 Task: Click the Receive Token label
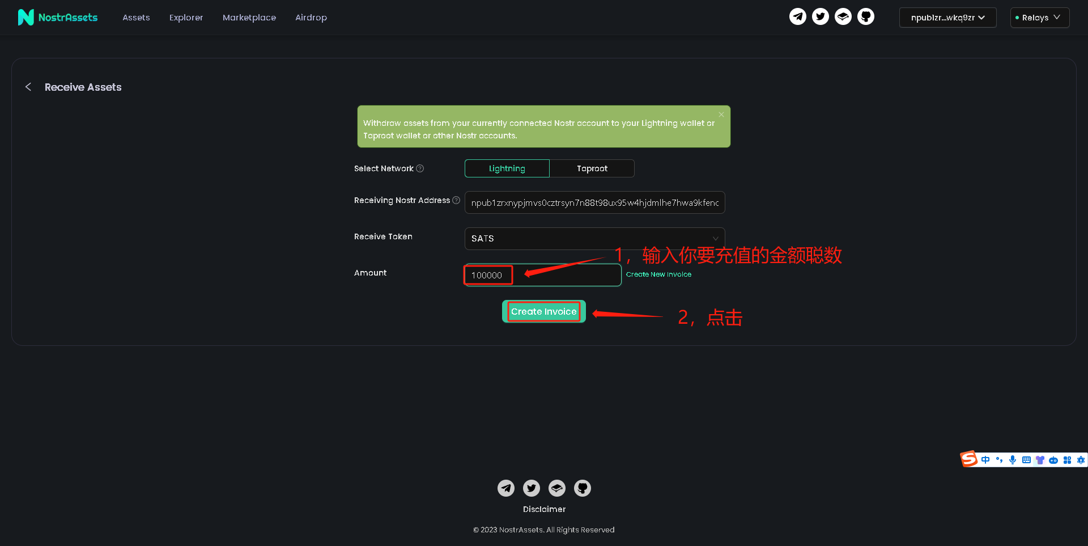click(383, 236)
